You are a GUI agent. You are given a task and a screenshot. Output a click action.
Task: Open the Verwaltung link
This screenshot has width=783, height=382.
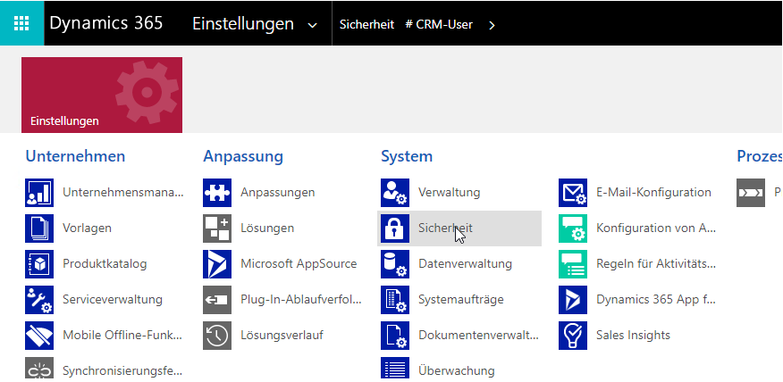449,193
